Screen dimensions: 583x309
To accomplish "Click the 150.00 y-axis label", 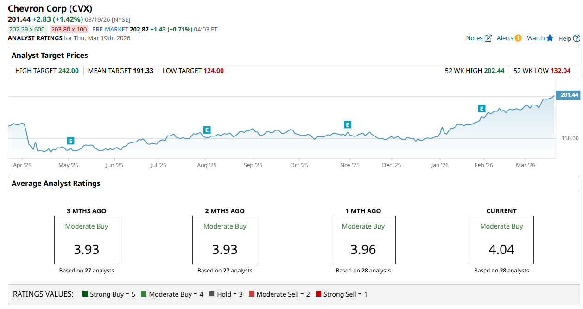I will click(570, 138).
